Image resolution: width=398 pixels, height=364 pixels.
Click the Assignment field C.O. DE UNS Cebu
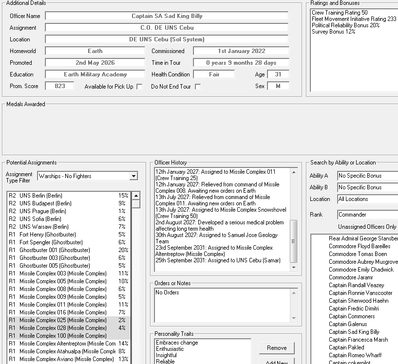[167, 28]
